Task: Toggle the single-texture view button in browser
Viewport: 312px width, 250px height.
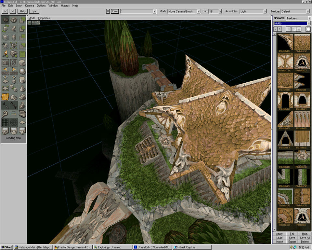Action: [x=288, y=29]
